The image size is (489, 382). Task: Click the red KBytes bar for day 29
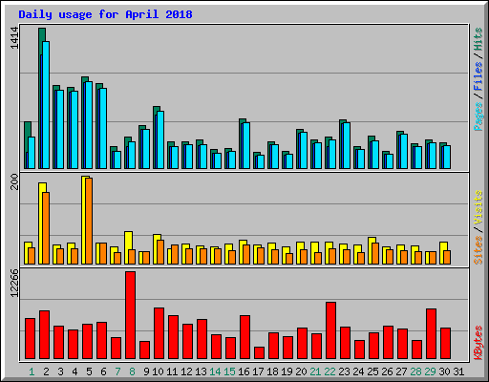[x=431, y=333]
